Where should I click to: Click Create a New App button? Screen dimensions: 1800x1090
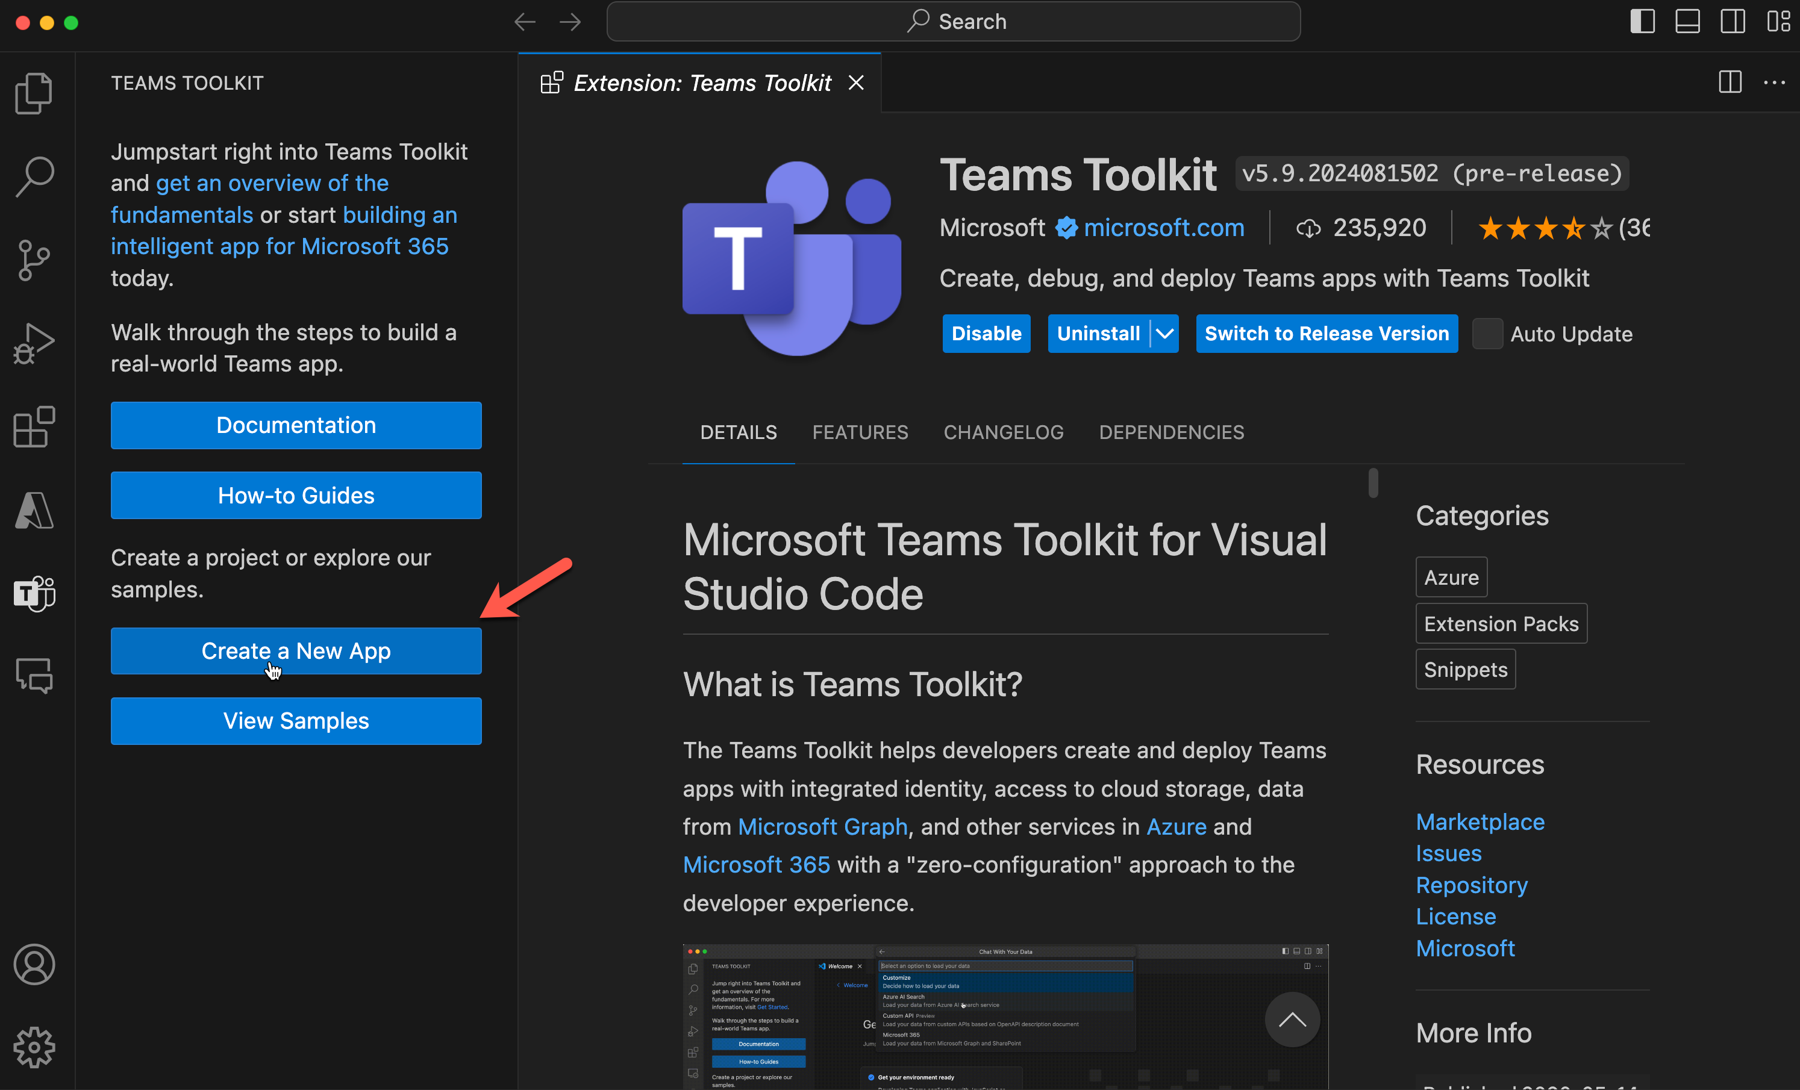(x=296, y=650)
